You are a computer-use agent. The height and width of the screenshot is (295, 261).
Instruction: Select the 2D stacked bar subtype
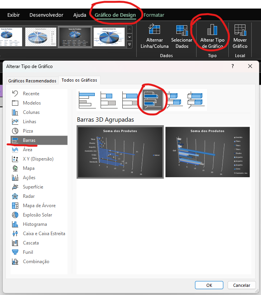[x=109, y=100]
